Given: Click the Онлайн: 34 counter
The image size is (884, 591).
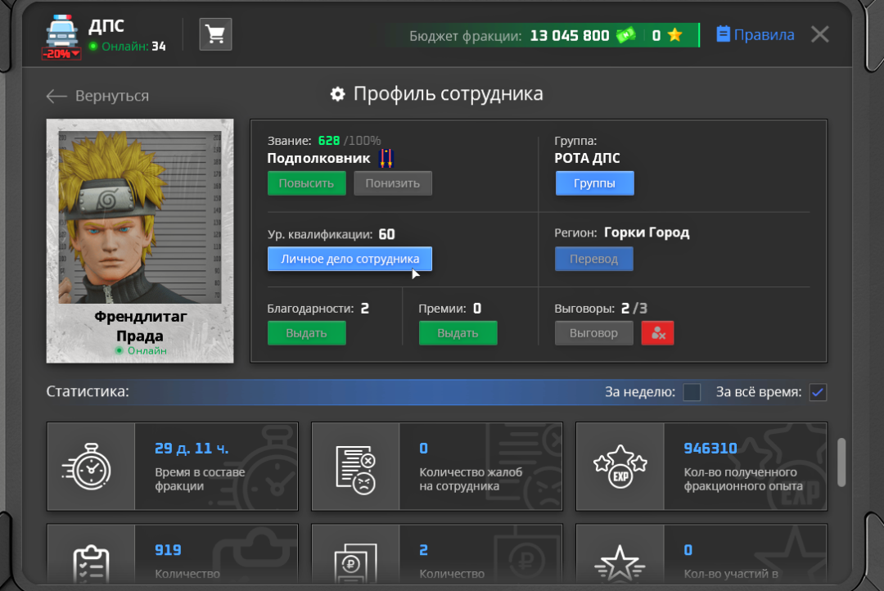Looking at the screenshot, I should (x=128, y=46).
